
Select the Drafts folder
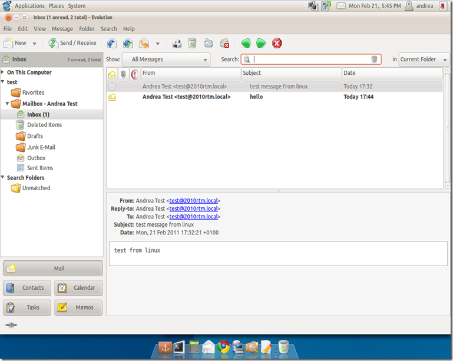click(29, 136)
